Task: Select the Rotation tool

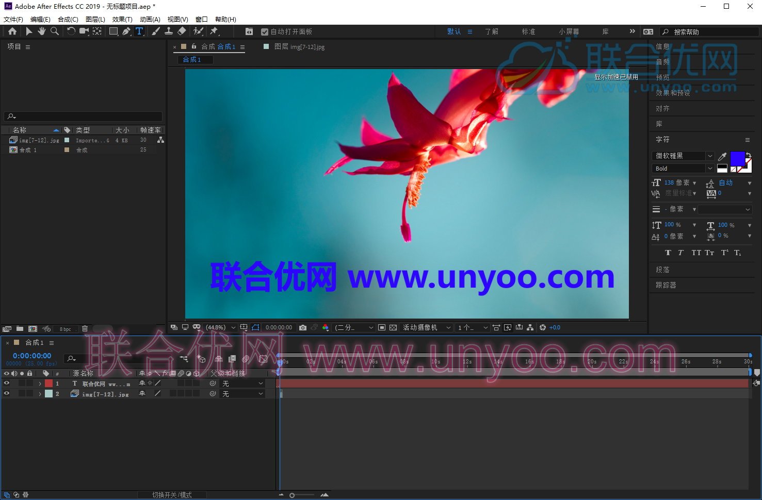Action: pyautogui.click(x=71, y=31)
